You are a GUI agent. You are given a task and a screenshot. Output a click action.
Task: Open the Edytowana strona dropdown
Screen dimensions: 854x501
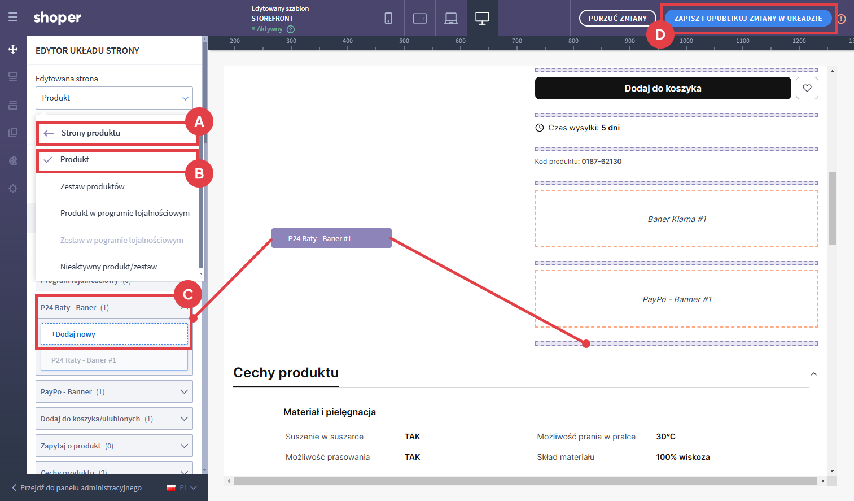114,98
